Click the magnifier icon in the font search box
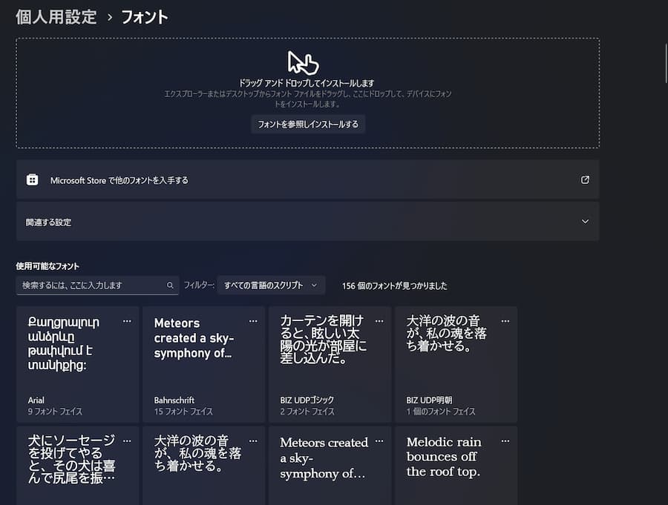The image size is (668, 505). click(170, 285)
